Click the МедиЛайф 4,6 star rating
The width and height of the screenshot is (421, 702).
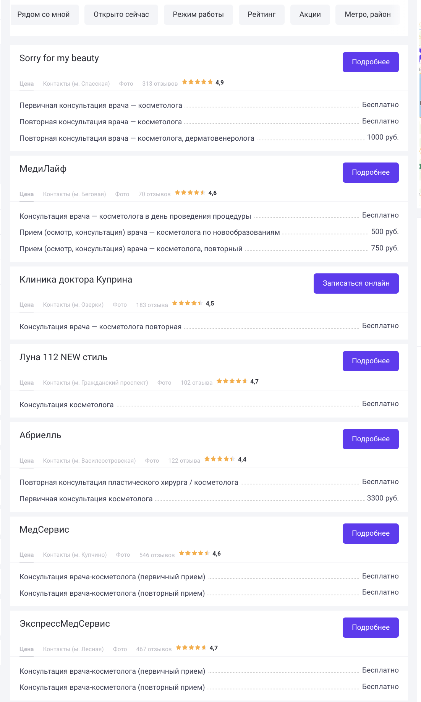190,192
